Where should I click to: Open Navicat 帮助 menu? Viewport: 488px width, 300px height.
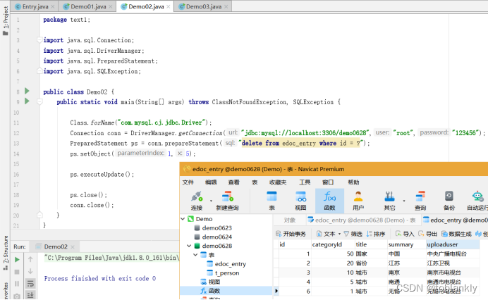tap(353, 182)
